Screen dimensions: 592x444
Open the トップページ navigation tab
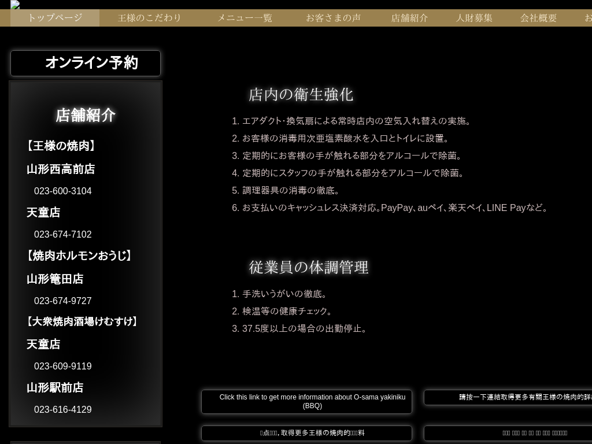55,18
